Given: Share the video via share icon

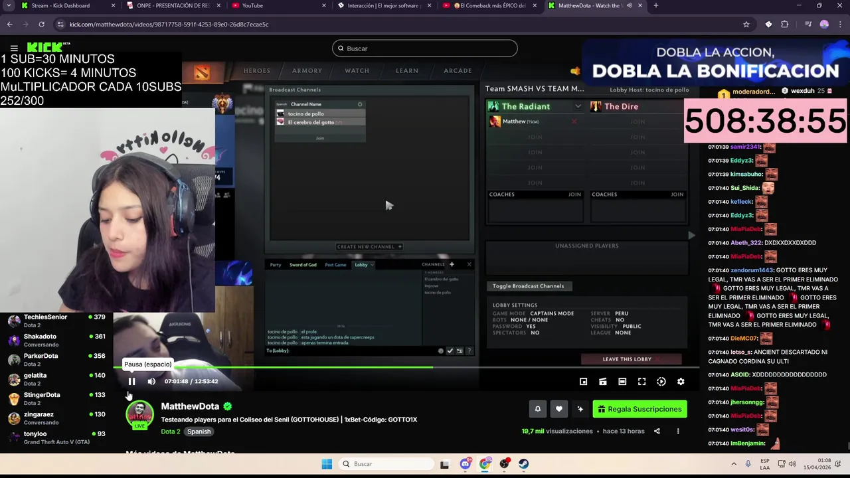Looking at the screenshot, I should pyautogui.click(x=657, y=431).
